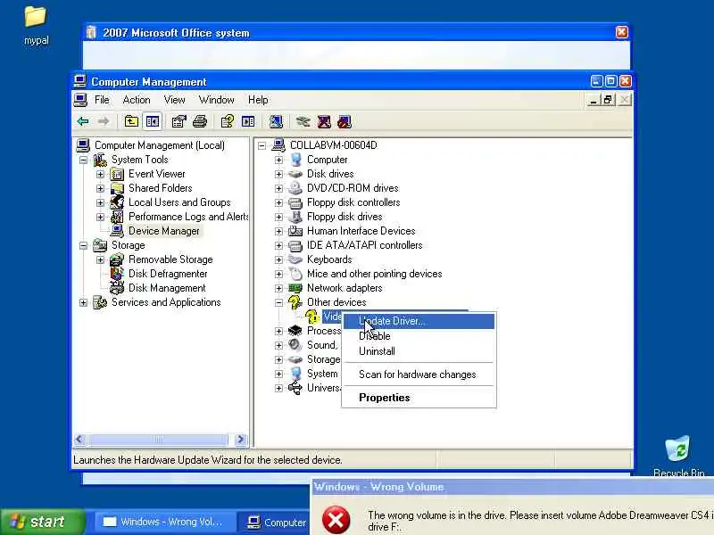The height and width of the screenshot is (535, 714).
Task: Click the Universal Serial Bus icon
Action: (x=295, y=388)
